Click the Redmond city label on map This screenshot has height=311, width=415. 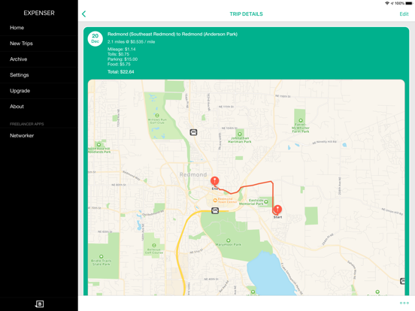193,174
